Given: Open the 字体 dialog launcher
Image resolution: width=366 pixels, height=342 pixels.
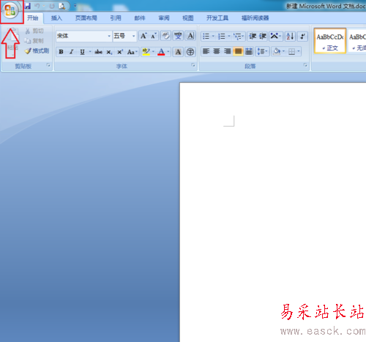Looking at the screenshot, I should (x=193, y=65).
